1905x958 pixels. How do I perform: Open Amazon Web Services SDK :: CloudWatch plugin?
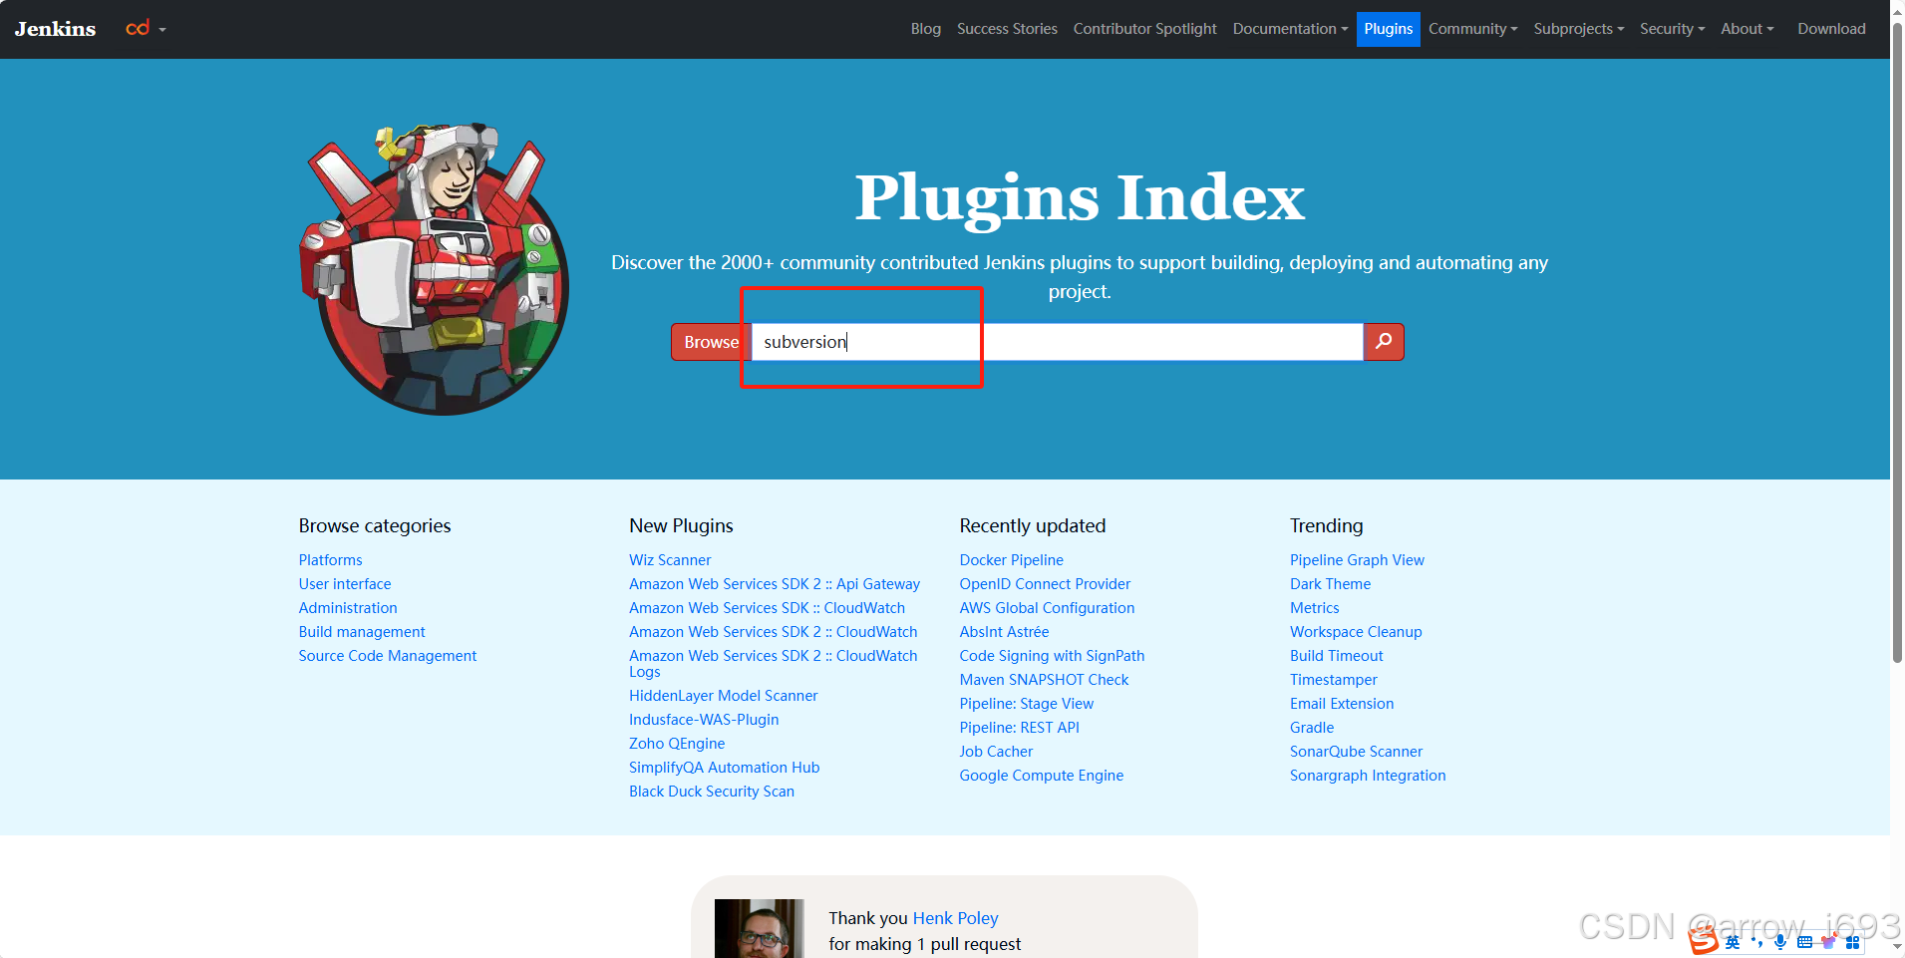coord(767,608)
